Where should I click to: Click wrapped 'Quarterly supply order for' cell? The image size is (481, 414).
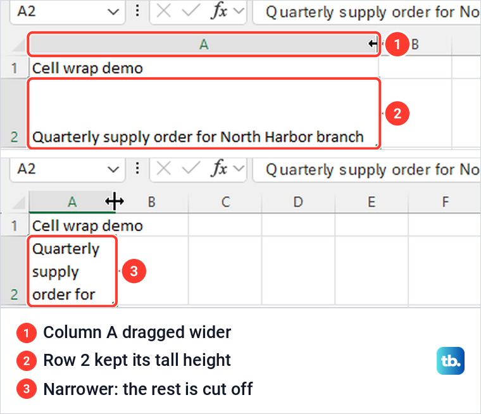click(72, 271)
